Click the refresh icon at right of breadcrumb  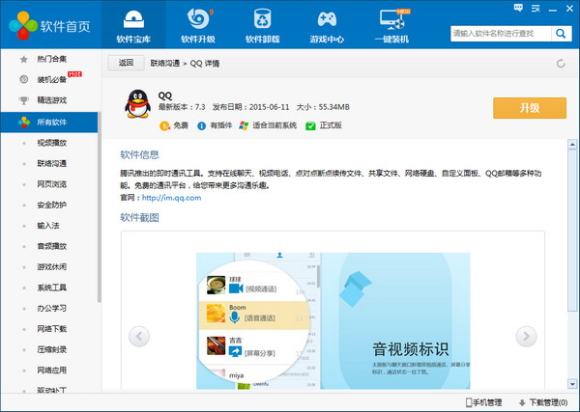[x=562, y=64]
